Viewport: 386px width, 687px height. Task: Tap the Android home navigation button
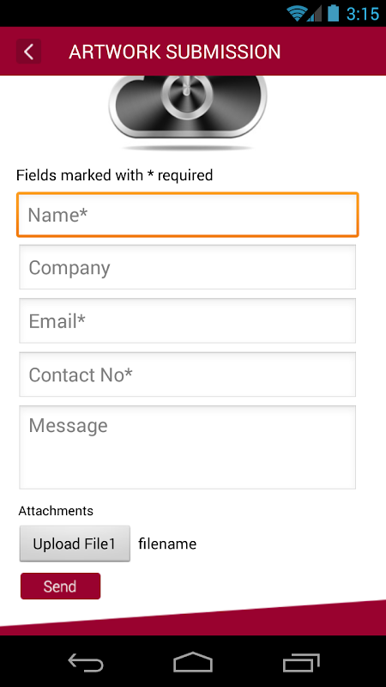click(193, 661)
